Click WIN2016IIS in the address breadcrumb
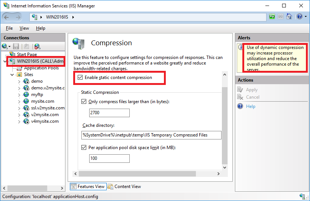Image resolution: width=310 pixels, height=201 pixels. 57,17
